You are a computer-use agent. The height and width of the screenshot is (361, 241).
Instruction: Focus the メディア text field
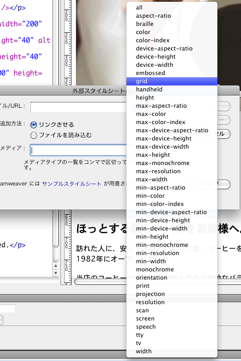(78, 150)
